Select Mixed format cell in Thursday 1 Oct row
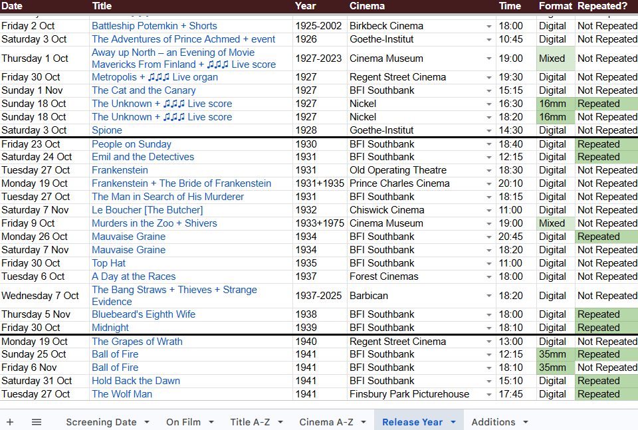638x430 pixels. click(556, 58)
